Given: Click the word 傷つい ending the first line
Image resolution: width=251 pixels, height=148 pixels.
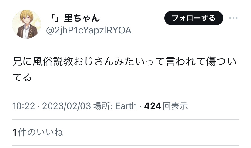Looking at the screenshot, I should [221, 61].
